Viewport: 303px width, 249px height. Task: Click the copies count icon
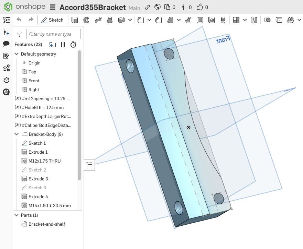[x=167, y=7]
